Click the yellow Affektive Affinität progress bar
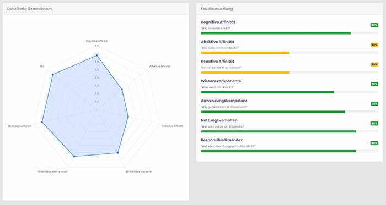 (245, 53)
